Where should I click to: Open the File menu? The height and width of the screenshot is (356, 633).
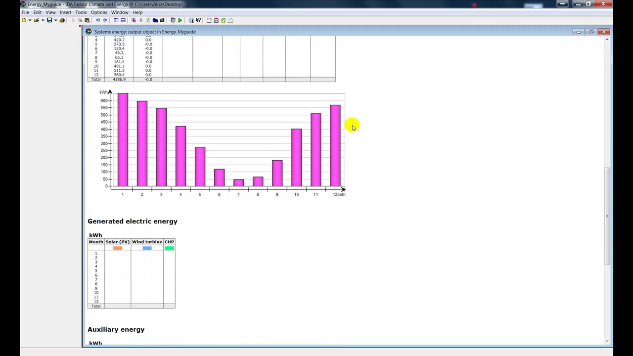[x=25, y=12]
